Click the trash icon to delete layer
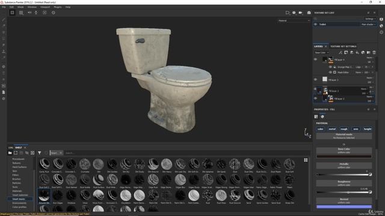 coord(374,52)
